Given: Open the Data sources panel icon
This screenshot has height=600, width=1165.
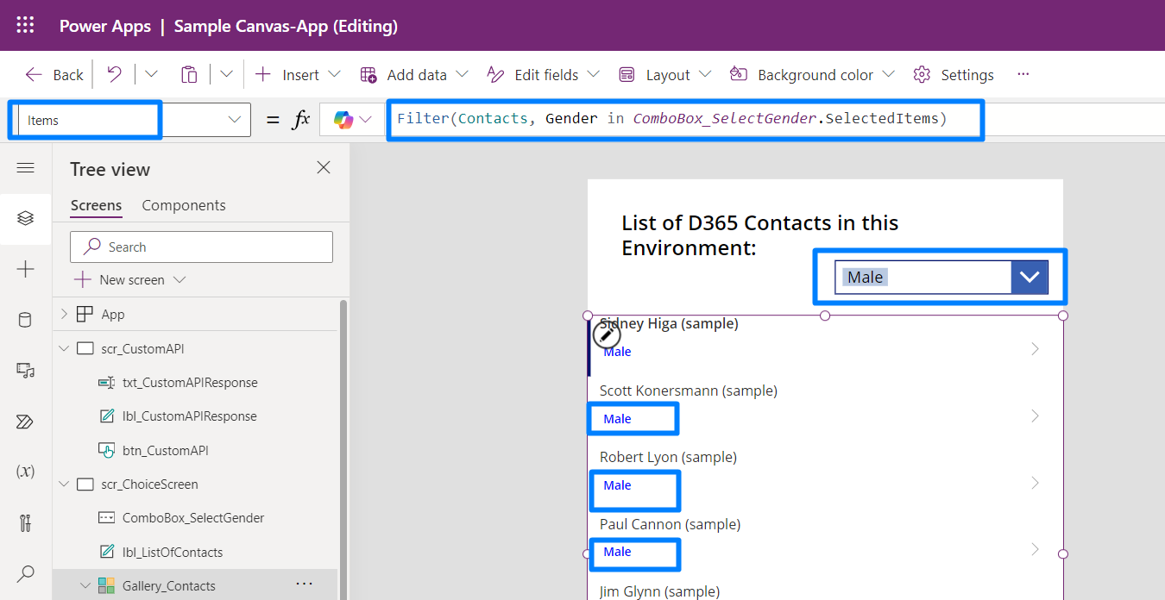Looking at the screenshot, I should click(x=25, y=319).
